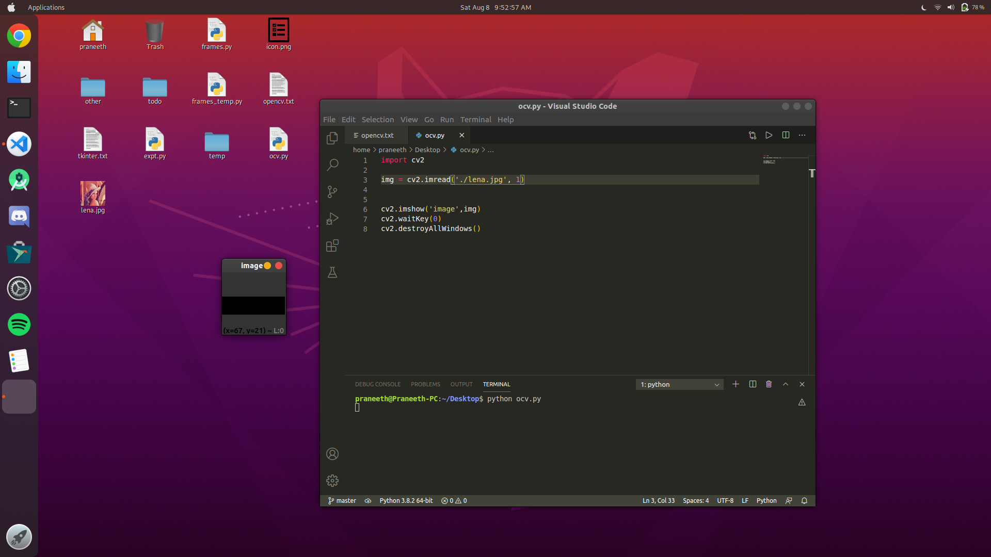Click the master branch selector
Screen dimensions: 991x557
pyautogui.click(x=342, y=501)
